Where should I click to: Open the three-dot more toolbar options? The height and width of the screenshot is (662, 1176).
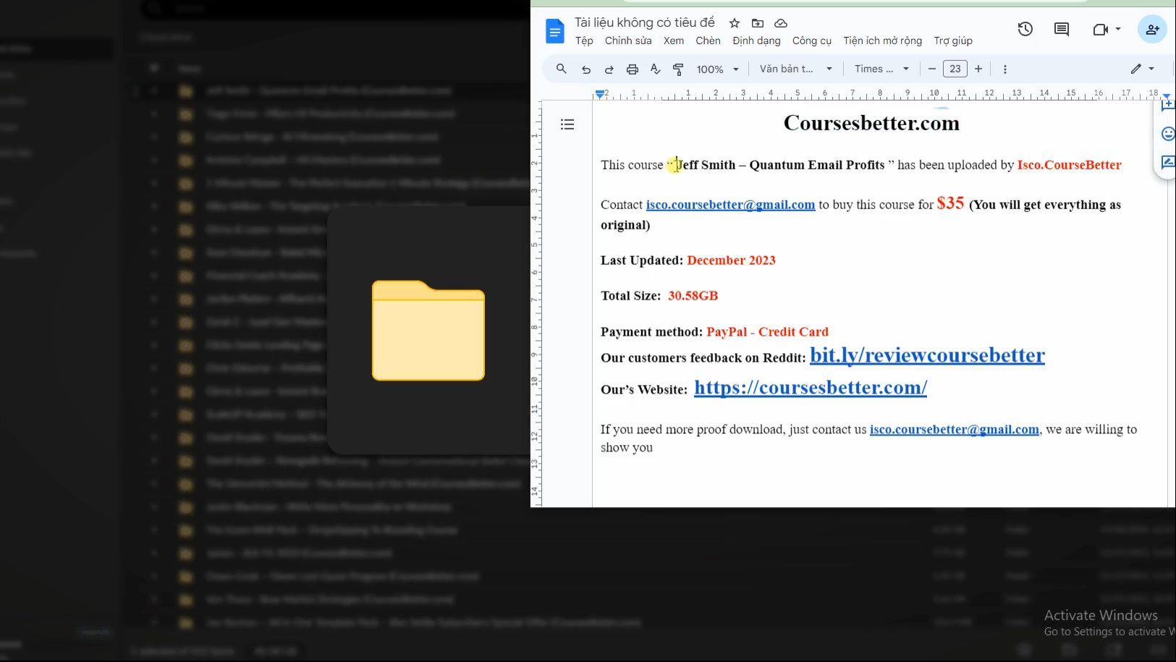1004,69
